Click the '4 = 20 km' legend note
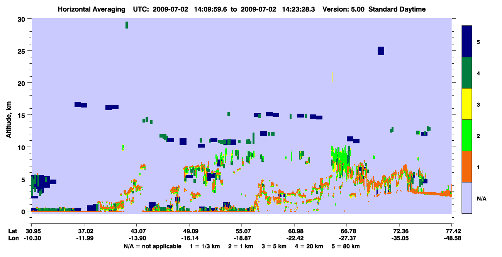This screenshot has height=257, width=502. click(x=309, y=246)
